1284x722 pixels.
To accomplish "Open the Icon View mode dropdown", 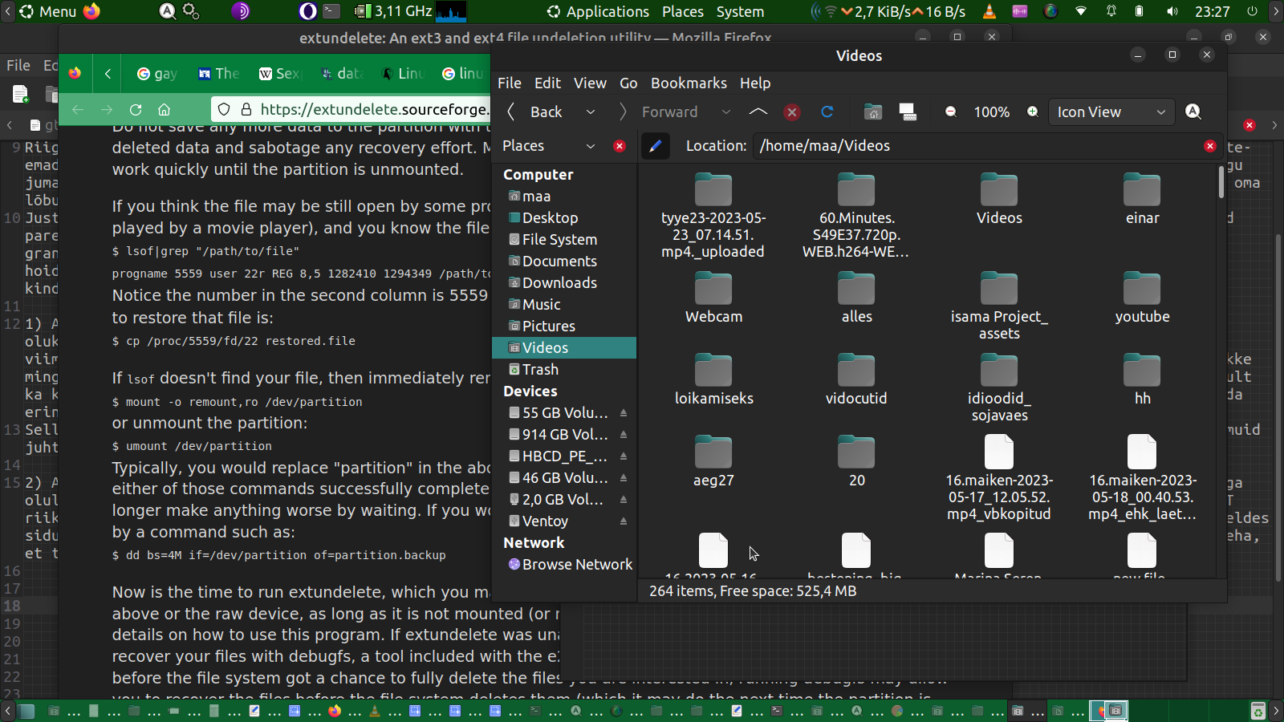I will click(x=1111, y=112).
